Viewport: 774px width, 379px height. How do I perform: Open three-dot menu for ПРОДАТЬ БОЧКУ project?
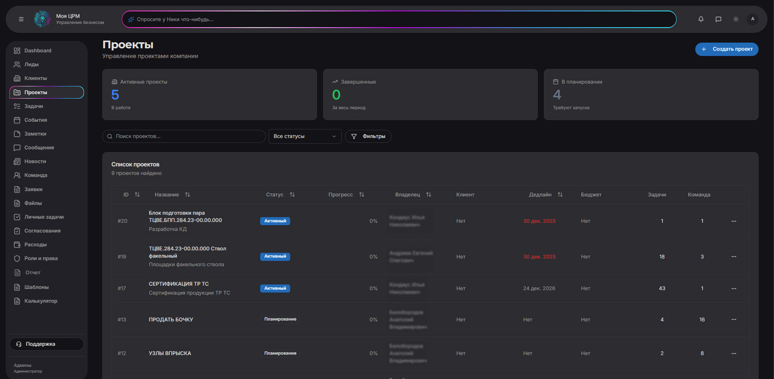tap(733, 320)
